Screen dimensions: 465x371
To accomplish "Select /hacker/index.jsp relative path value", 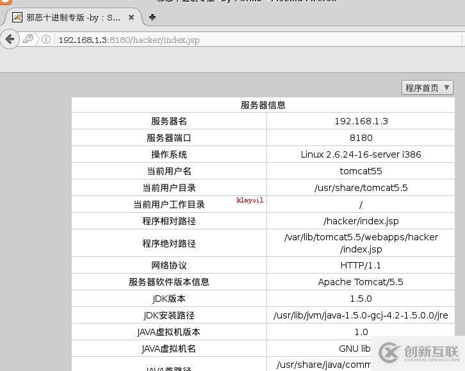I will (361, 221).
